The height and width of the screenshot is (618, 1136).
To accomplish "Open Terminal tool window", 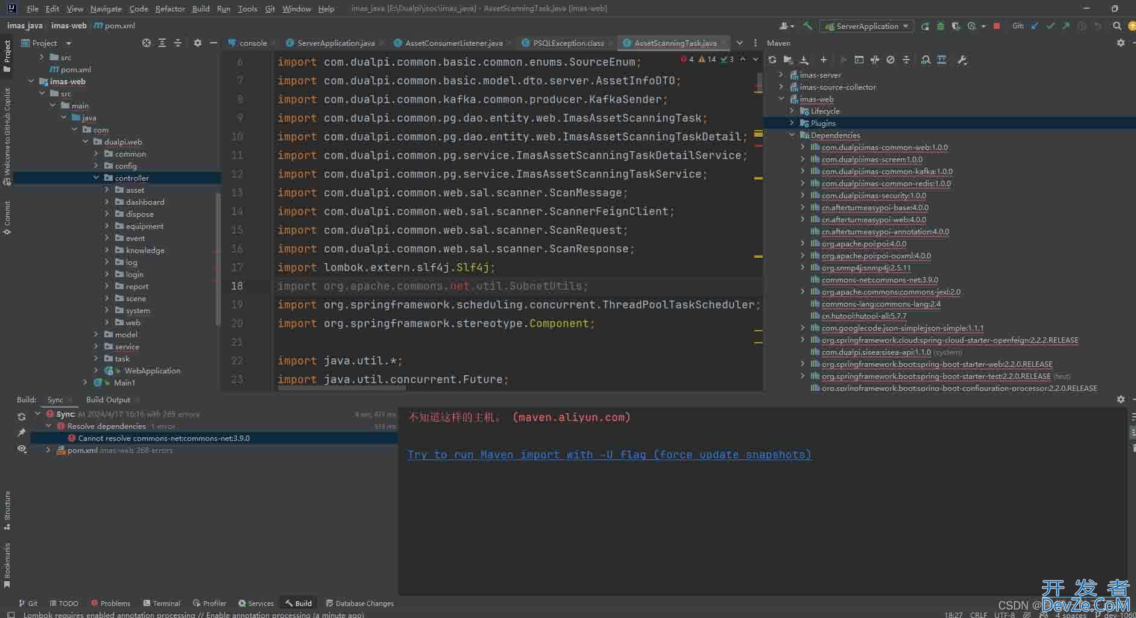I will pos(162,603).
